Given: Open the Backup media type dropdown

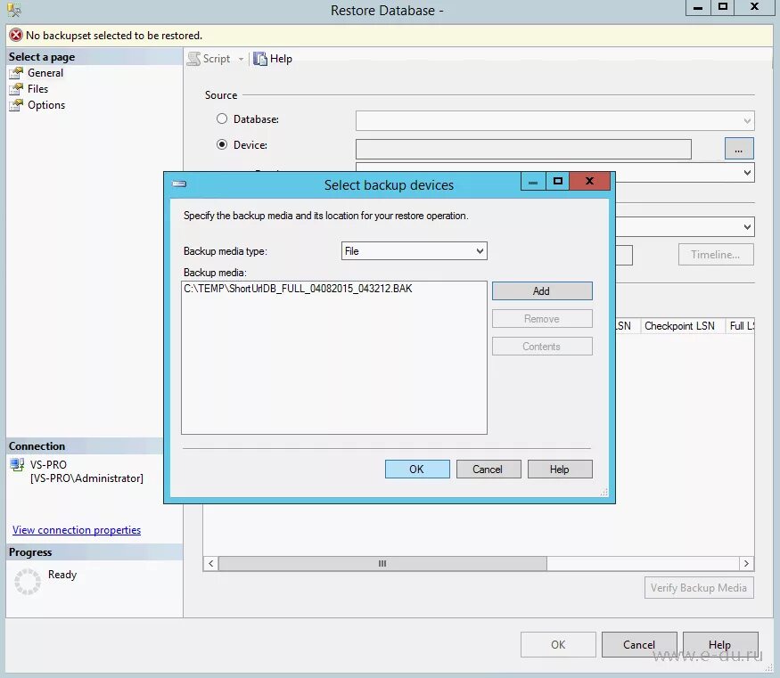Looking at the screenshot, I should (414, 251).
